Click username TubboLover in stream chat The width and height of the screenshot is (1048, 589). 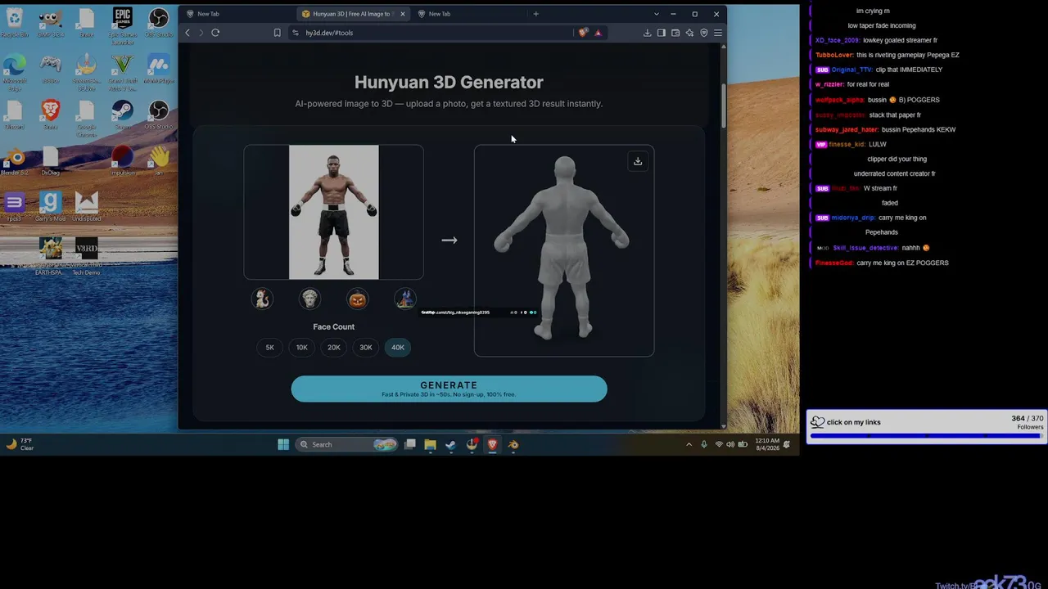click(834, 55)
